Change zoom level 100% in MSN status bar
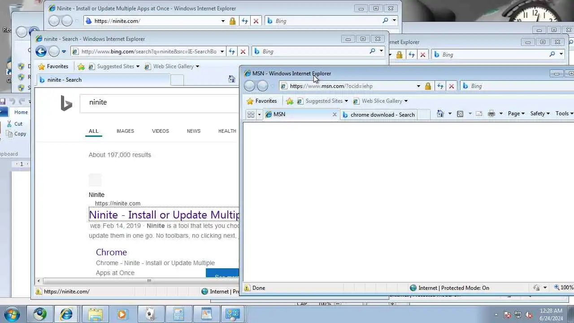 coord(564,288)
